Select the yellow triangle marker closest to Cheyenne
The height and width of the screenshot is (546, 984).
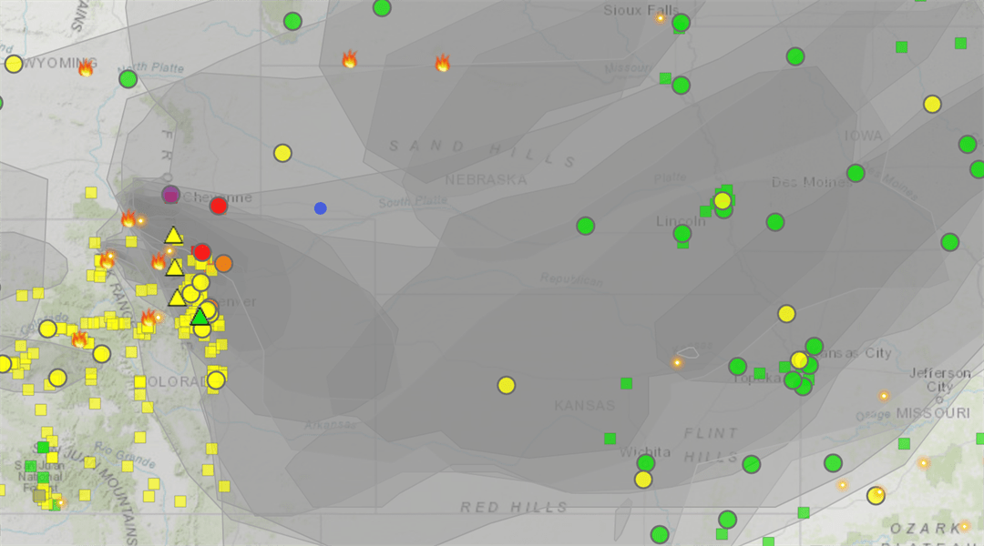pyautogui.click(x=173, y=236)
